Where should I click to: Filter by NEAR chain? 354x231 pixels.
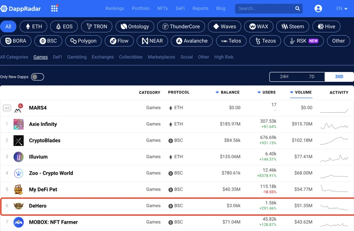coord(152,41)
